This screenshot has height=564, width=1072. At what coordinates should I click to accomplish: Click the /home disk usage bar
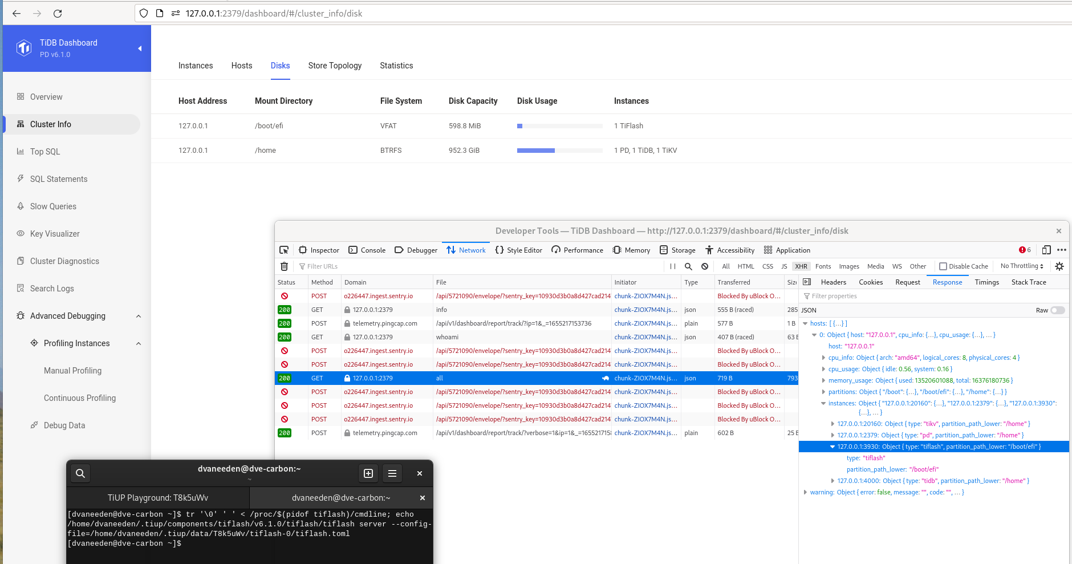560,151
